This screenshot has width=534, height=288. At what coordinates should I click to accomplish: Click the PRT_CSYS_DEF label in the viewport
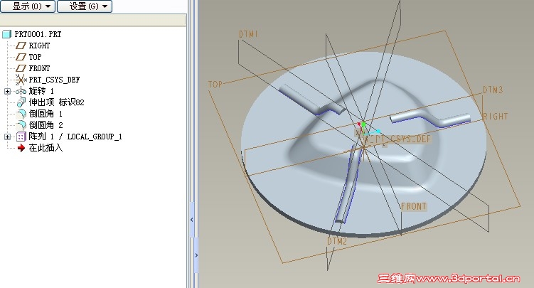click(x=397, y=139)
